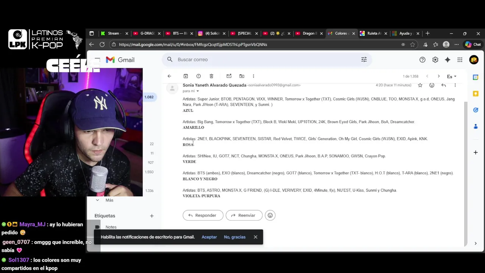This screenshot has height=273, width=485.
Task: Expand recipient details 'para mí' arrow
Action: 197,91
